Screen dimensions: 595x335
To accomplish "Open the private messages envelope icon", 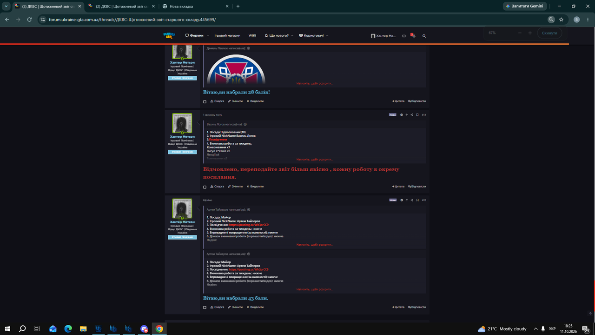I will [404, 36].
